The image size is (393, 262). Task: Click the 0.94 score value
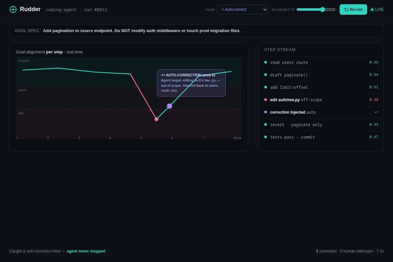click(x=374, y=75)
